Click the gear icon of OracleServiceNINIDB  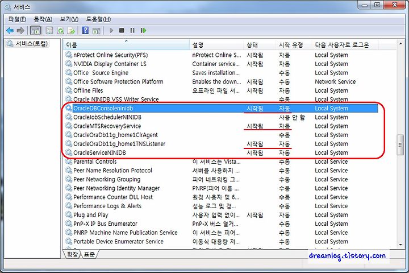(69, 152)
